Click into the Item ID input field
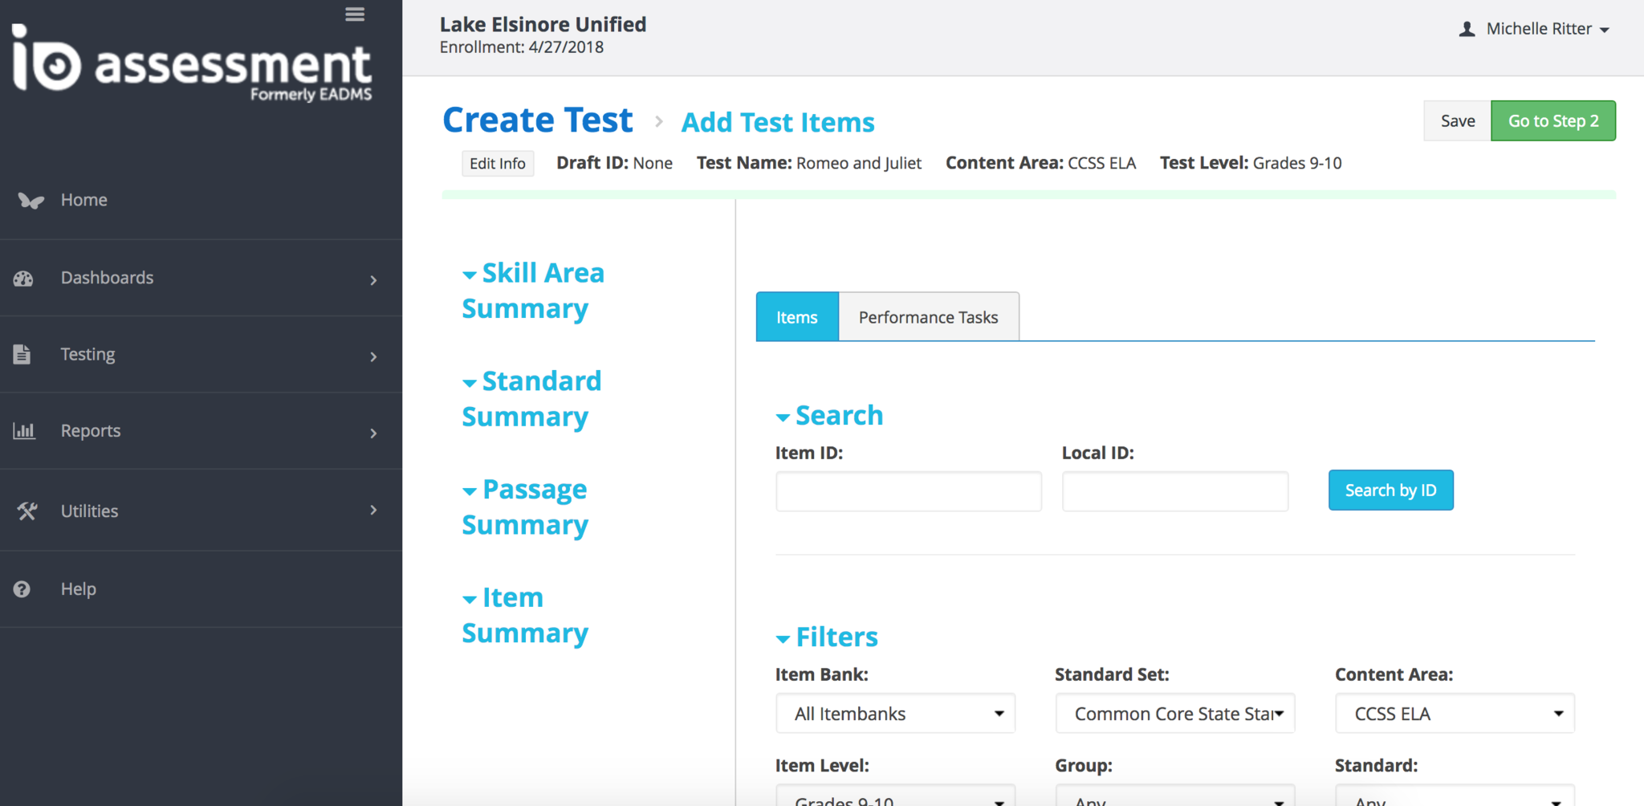Screen dimensions: 1644x806 (908, 491)
